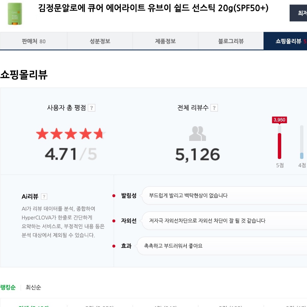Select the 쇼핑몰리뷰 tab
This screenshot has height=307, width=307.
pos(288,41)
